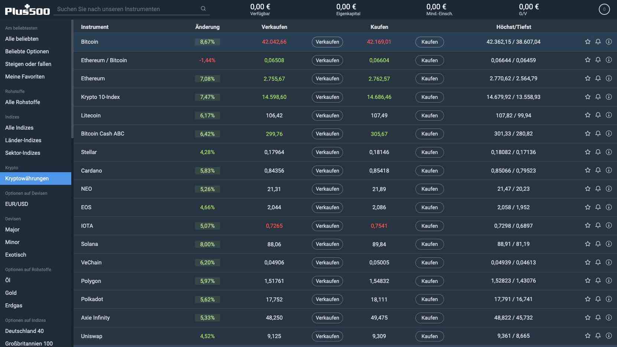Click Verkaufen button for Ethereum
The image size is (617, 347).
click(327, 79)
